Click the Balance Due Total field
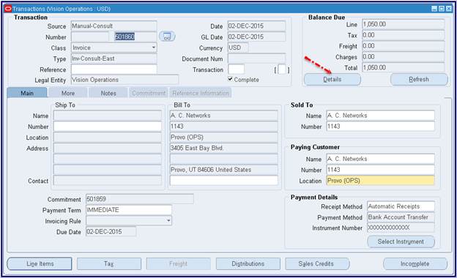This screenshot has height=278, width=457. click(x=404, y=67)
